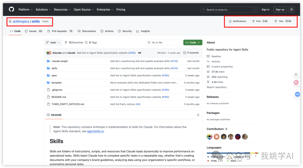Open the 17 Commits history
The height and width of the screenshot is (168, 303).
pyautogui.click(x=191, y=53)
